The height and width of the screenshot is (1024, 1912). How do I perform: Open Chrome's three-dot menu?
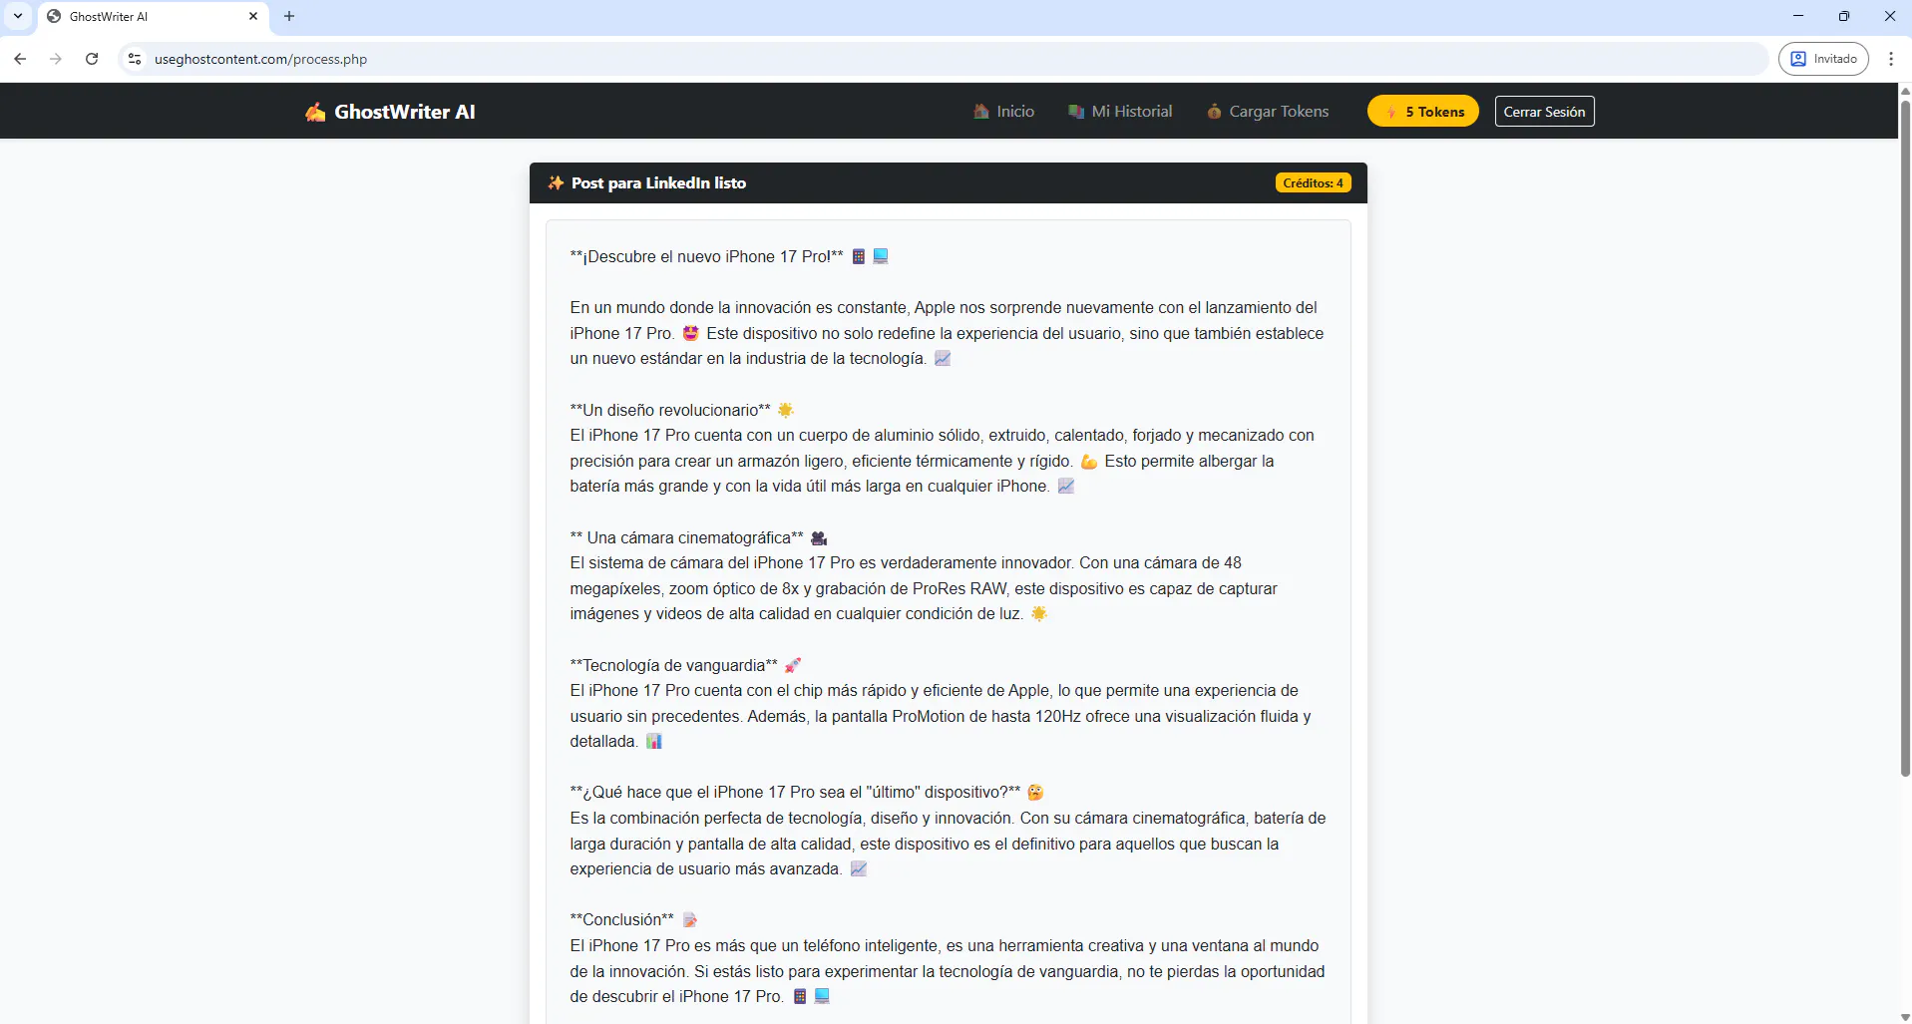point(1891,59)
